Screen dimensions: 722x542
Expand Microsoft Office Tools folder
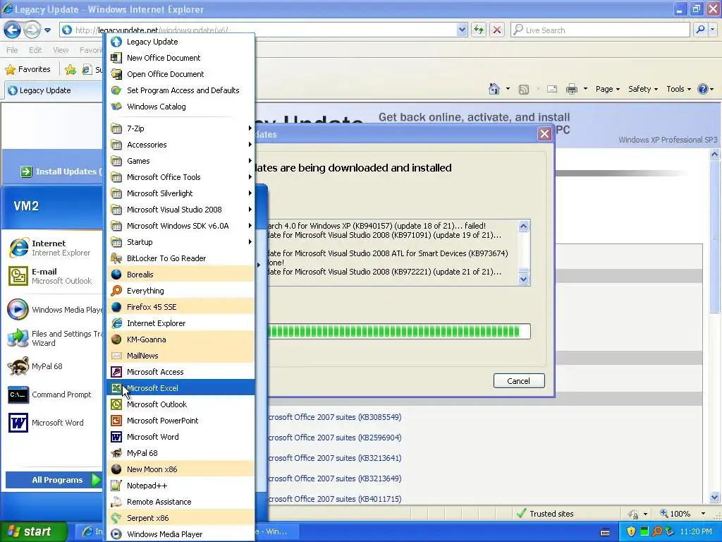pyautogui.click(x=180, y=177)
